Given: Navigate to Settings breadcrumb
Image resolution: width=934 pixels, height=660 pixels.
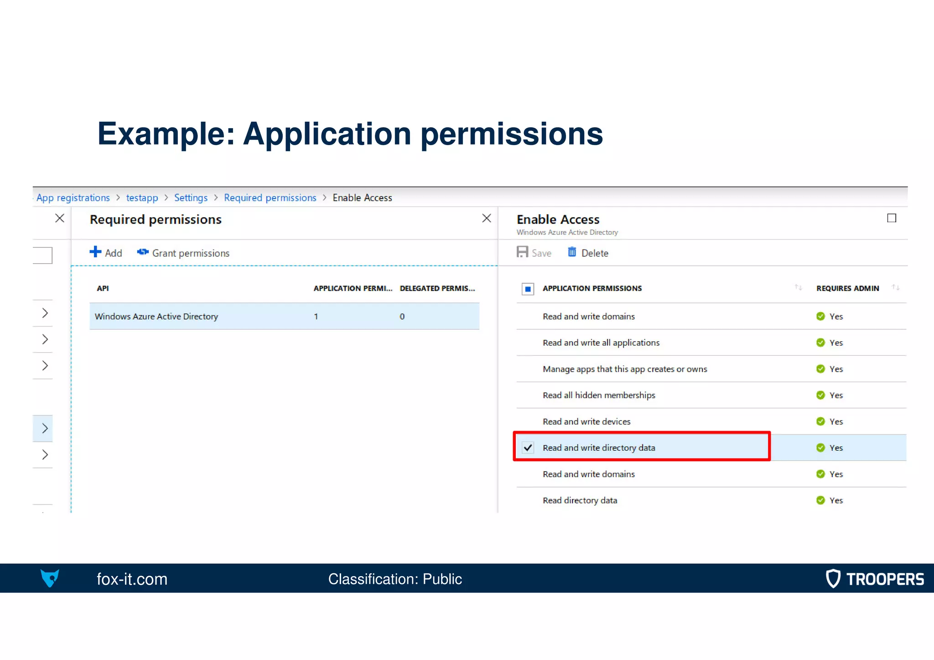Looking at the screenshot, I should [191, 197].
